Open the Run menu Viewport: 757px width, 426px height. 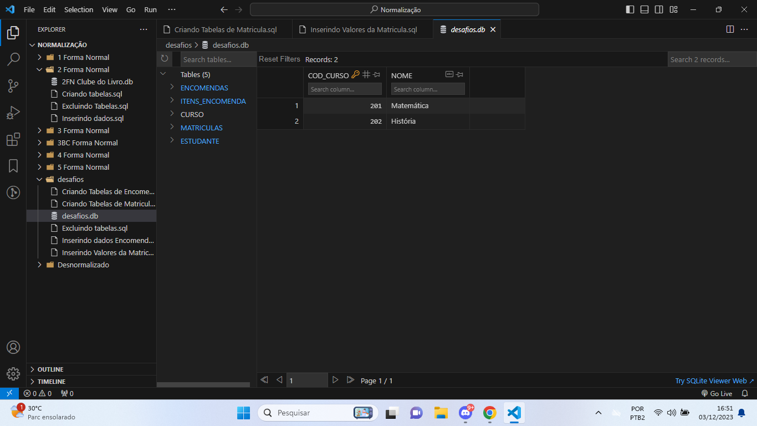[x=150, y=9]
